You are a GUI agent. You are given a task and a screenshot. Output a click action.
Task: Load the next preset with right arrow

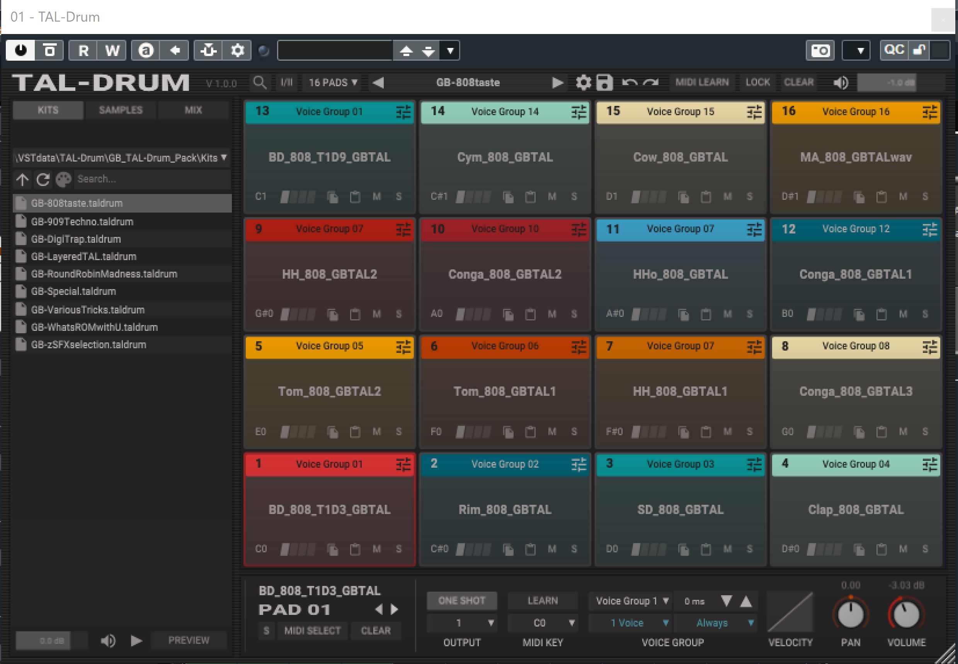click(557, 82)
